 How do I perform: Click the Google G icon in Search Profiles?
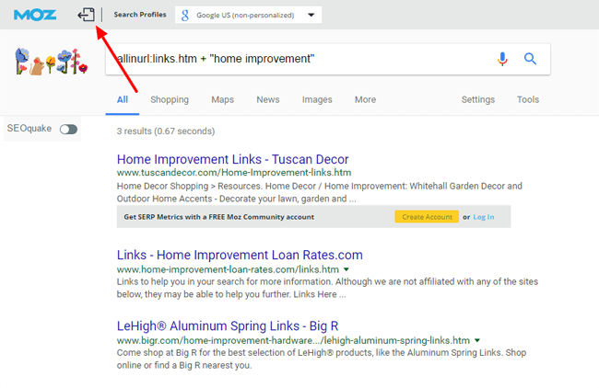[x=185, y=16]
